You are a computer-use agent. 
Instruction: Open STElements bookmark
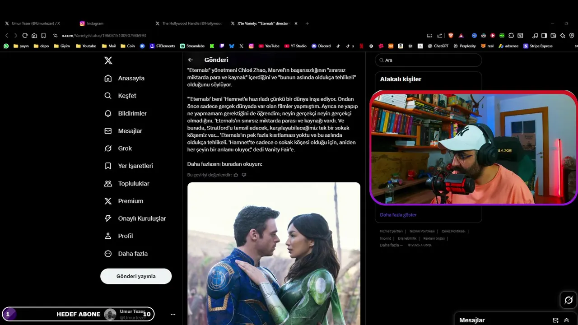pos(162,46)
